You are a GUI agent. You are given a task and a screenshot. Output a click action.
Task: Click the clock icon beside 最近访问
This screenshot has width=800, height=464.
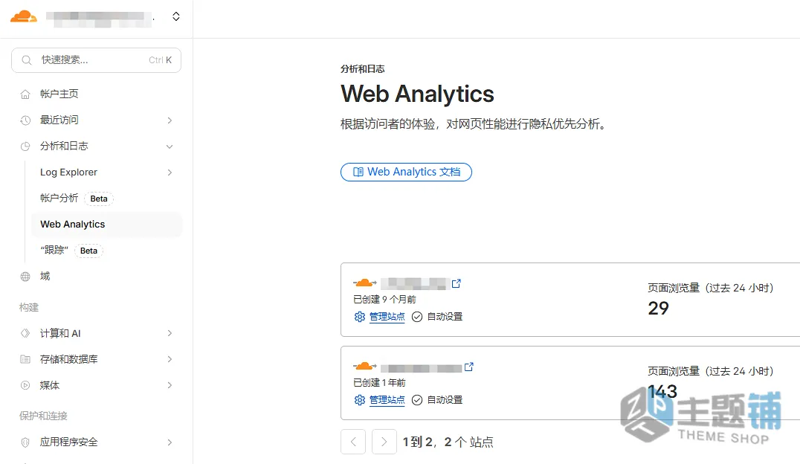[x=25, y=120]
